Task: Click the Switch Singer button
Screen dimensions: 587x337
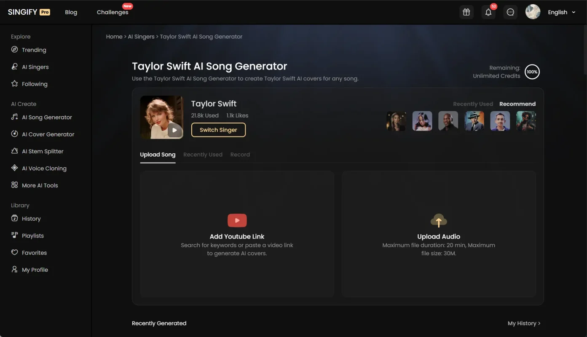Action: coord(218,130)
